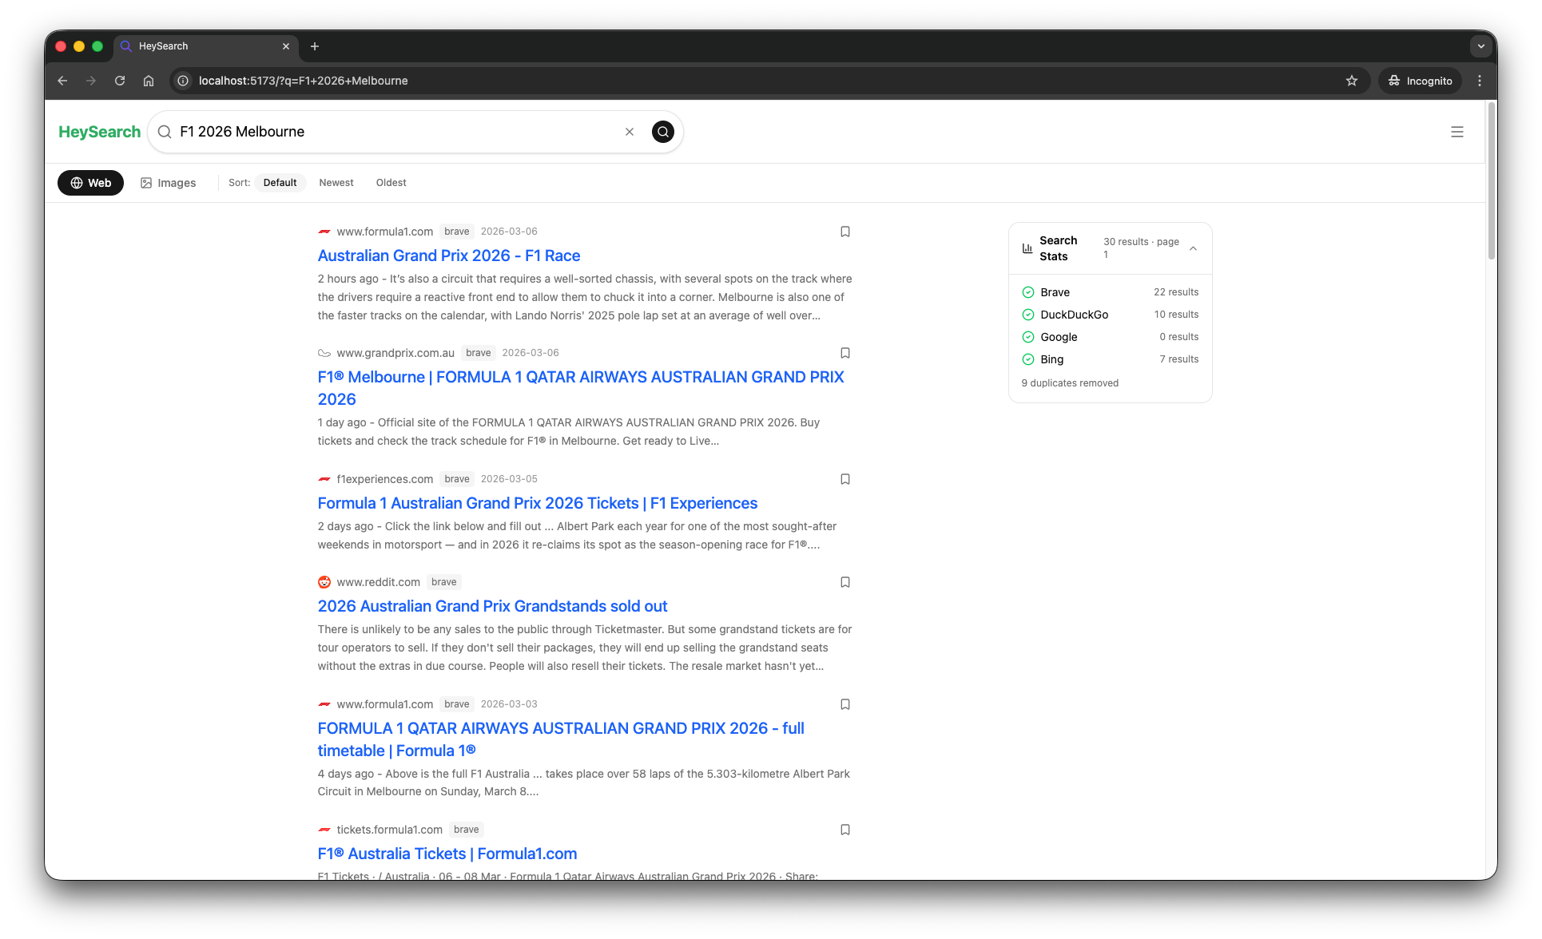This screenshot has width=1542, height=939.
Task: Click the reddit favicon next to www.reddit.com
Action: pos(324,582)
